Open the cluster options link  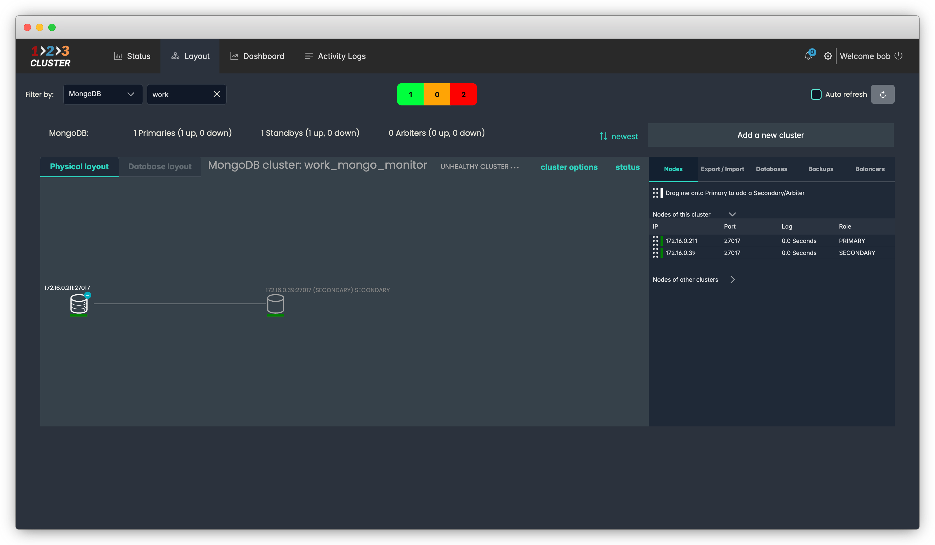569,167
